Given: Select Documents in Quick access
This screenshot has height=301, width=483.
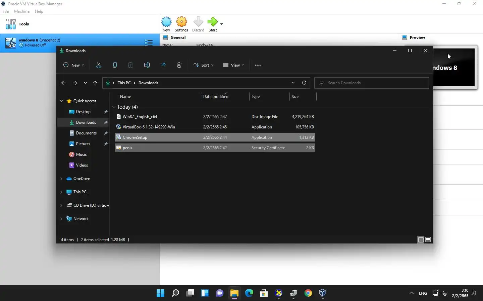Looking at the screenshot, I should [83, 133].
